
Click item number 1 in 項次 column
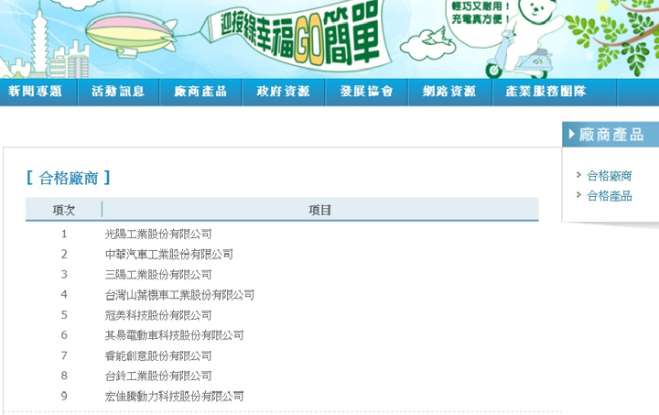(64, 234)
